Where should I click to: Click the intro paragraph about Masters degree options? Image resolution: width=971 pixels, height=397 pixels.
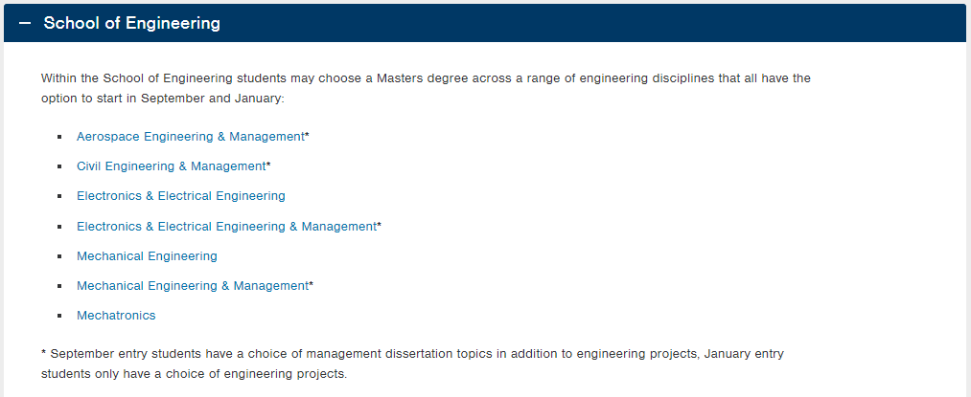point(426,88)
